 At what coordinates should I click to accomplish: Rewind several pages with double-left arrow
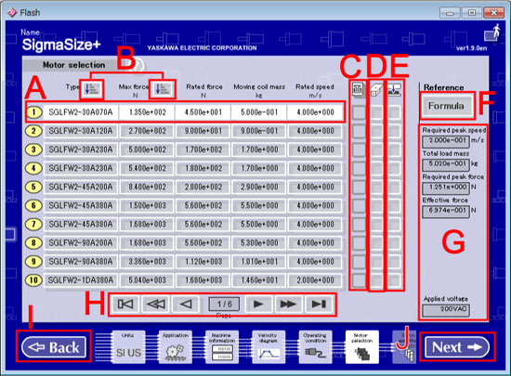point(156,305)
